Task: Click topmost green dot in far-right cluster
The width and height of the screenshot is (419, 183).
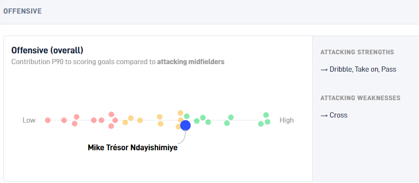Action: tap(266, 115)
